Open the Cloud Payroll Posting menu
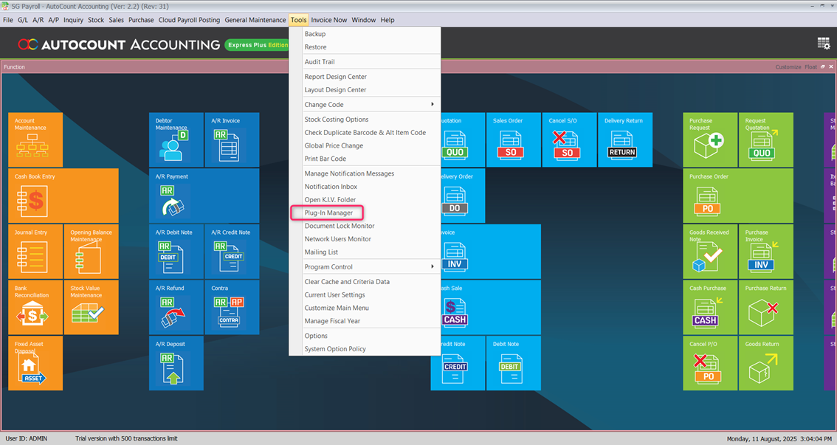The height and width of the screenshot is (445, 837). pos(189,20)
